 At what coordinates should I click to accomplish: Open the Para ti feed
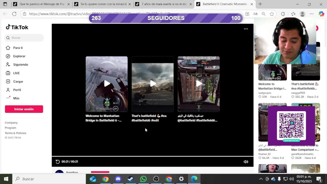(18, 48)
